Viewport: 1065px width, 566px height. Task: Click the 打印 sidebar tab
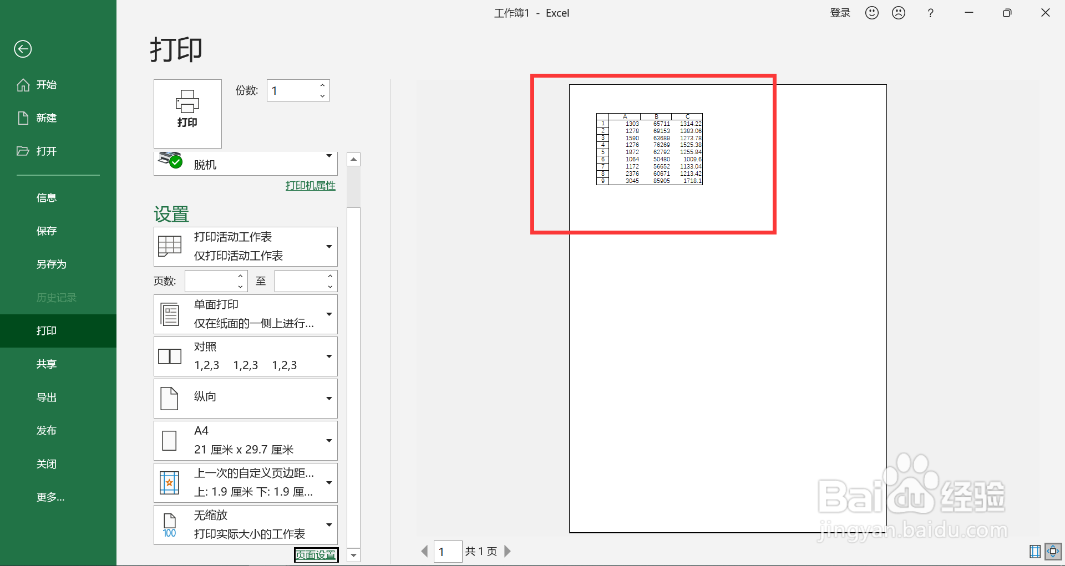pos(58,331)
